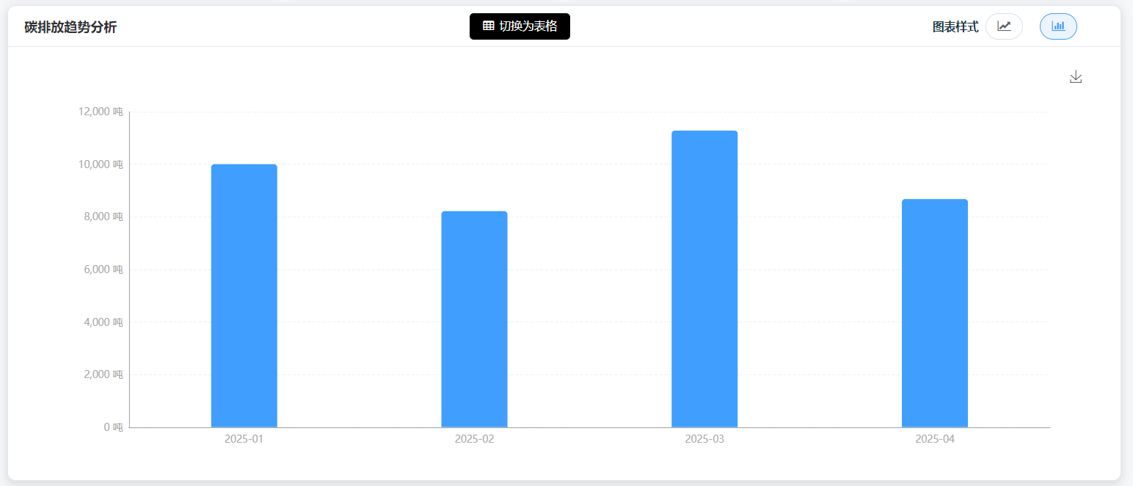Click the blue bar for 2025-01
Image resolution: width=1133 pixels, height=486 pixels.
[244, 295]
